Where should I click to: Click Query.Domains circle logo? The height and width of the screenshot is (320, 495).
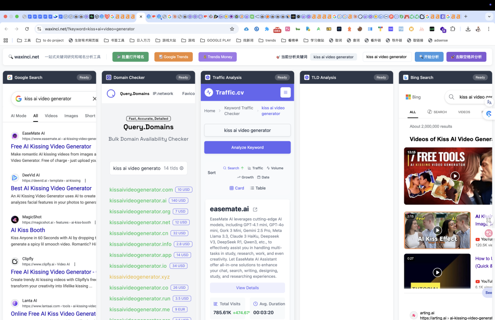(111, 94)
